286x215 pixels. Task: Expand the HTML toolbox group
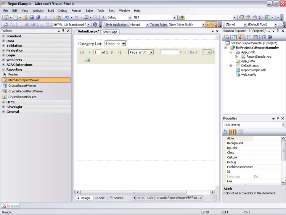(x=3, y=102)
